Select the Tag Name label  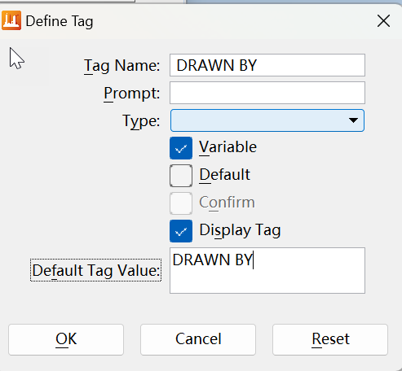(121, 66)
